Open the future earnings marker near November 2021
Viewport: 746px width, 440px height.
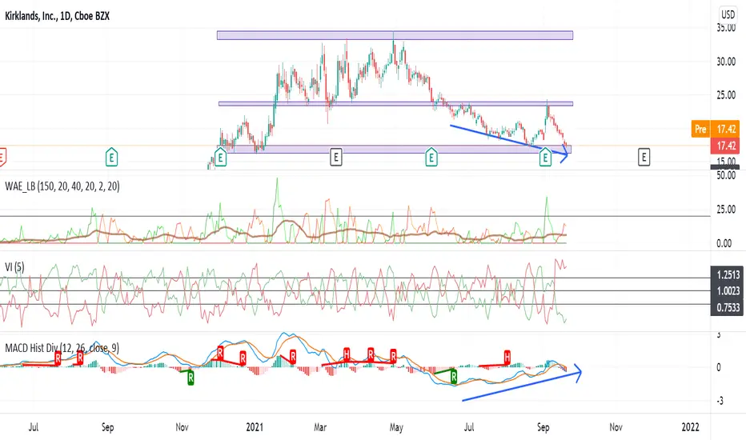point(644,157)
